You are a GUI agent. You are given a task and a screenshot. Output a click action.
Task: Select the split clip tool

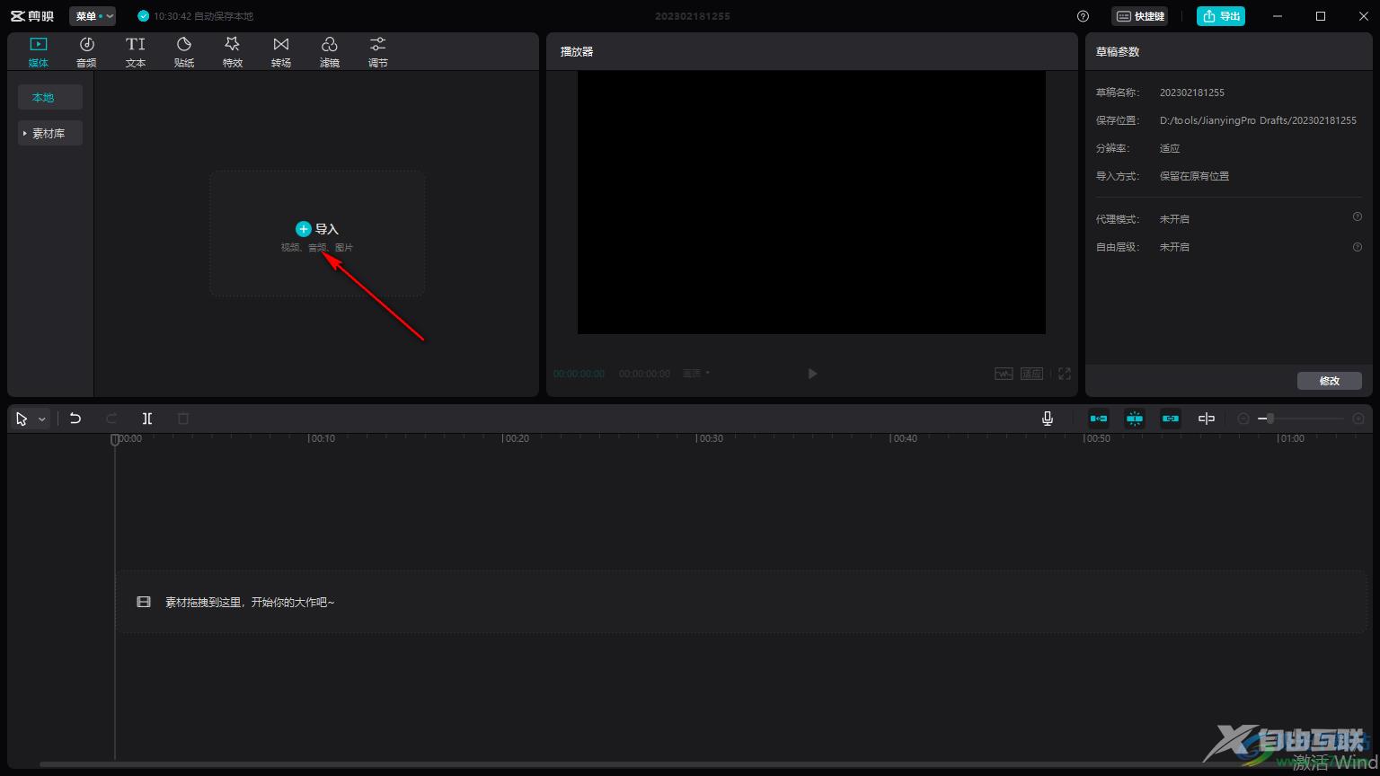pyautogui.click(x=147, y=419)
